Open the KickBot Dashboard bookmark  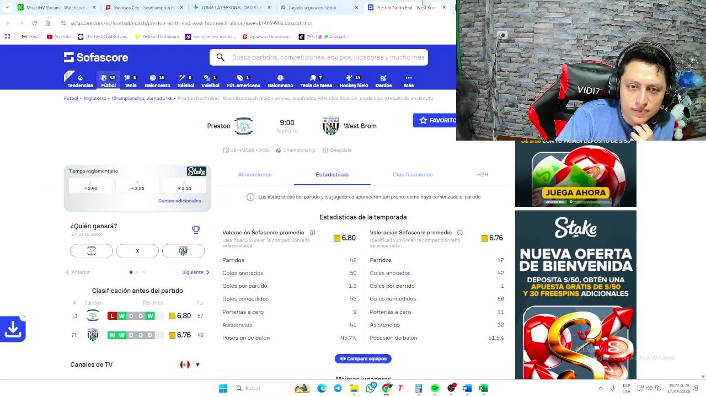157,37
